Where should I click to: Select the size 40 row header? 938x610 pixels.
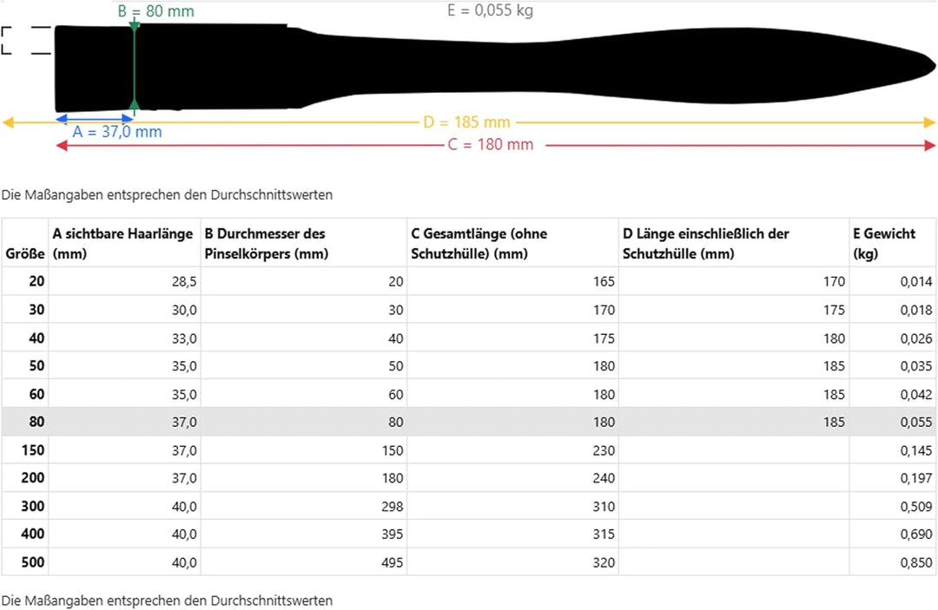click(25, 338)
